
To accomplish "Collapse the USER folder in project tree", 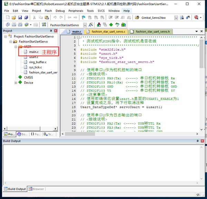I will [16, 46].
